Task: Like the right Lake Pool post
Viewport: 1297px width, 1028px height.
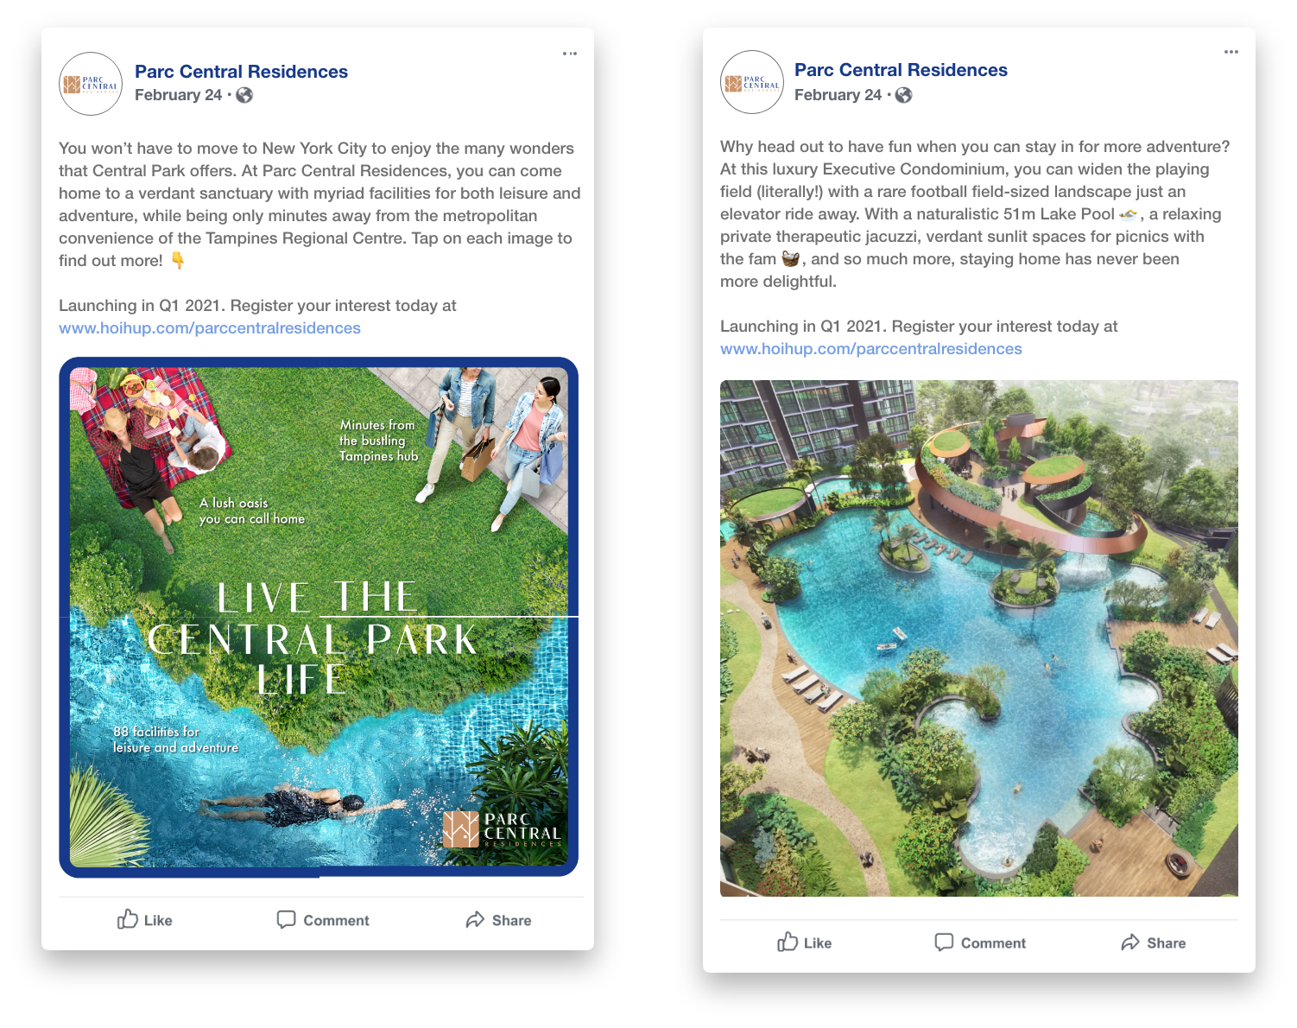Action: pyautogui.click(x=805, y=942)
